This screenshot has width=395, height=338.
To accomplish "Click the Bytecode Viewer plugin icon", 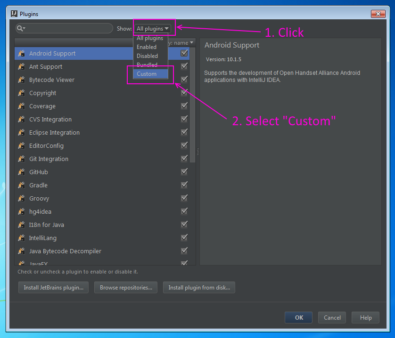I will click(x=21, y=80).
